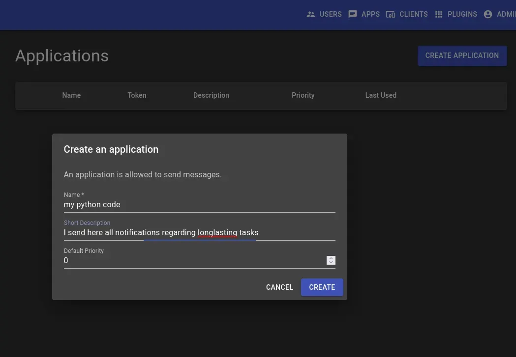Click the Priority column header
Viewport: 516px width, 357px height.
click(x=303, y=95)
